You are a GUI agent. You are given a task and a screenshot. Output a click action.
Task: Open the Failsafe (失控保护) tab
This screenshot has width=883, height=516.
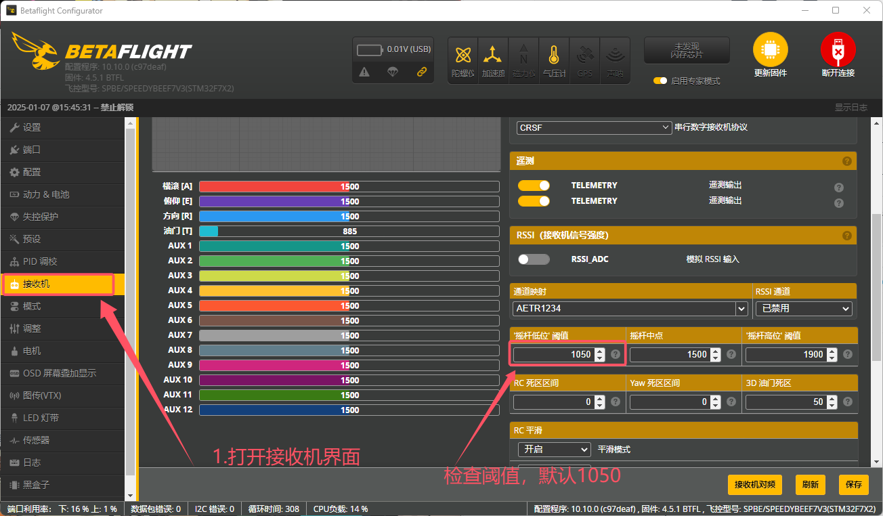coord(62,217)
